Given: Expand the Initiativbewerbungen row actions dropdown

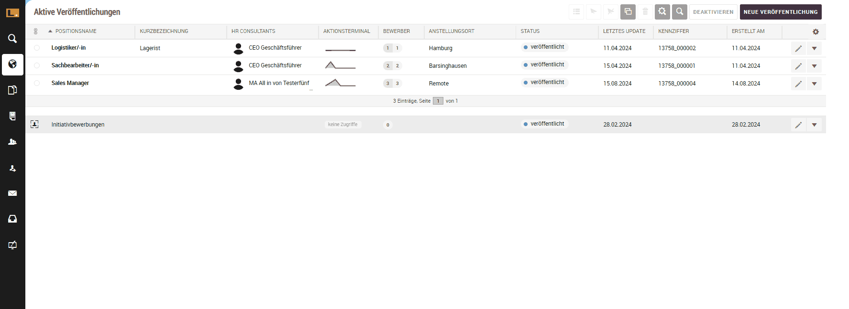Looking at the screenshot, I should pyautogui.click(x=814, y=125).
